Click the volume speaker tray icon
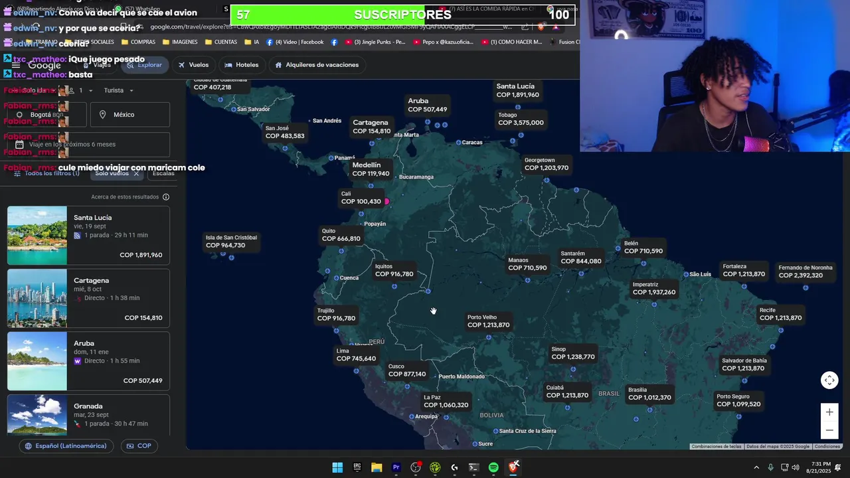Screen dimensions: 850x478 click(796, 467)
